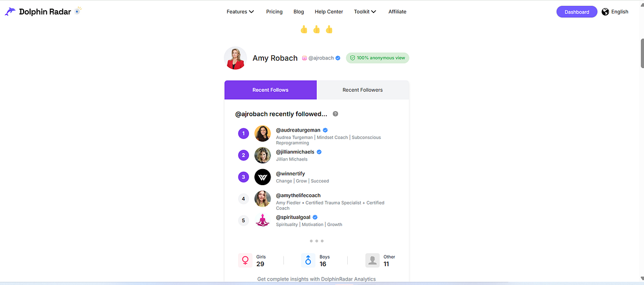
Task: Click the globe language icon
Action: (x=605, y=12)
